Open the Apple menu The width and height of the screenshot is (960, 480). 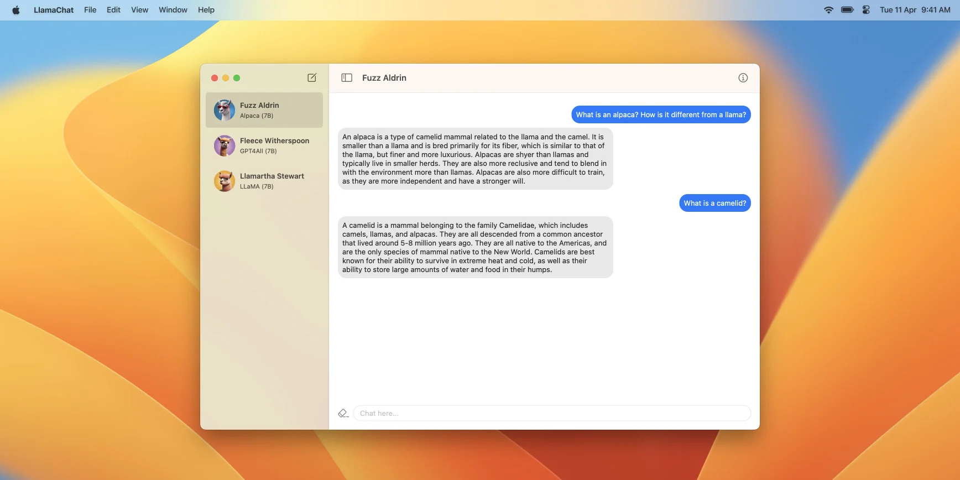coord(16,10)
